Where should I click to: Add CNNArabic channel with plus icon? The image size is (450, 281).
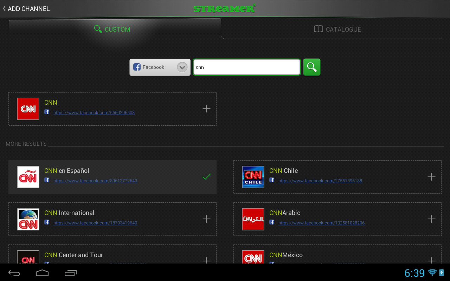tap(431, 219)
